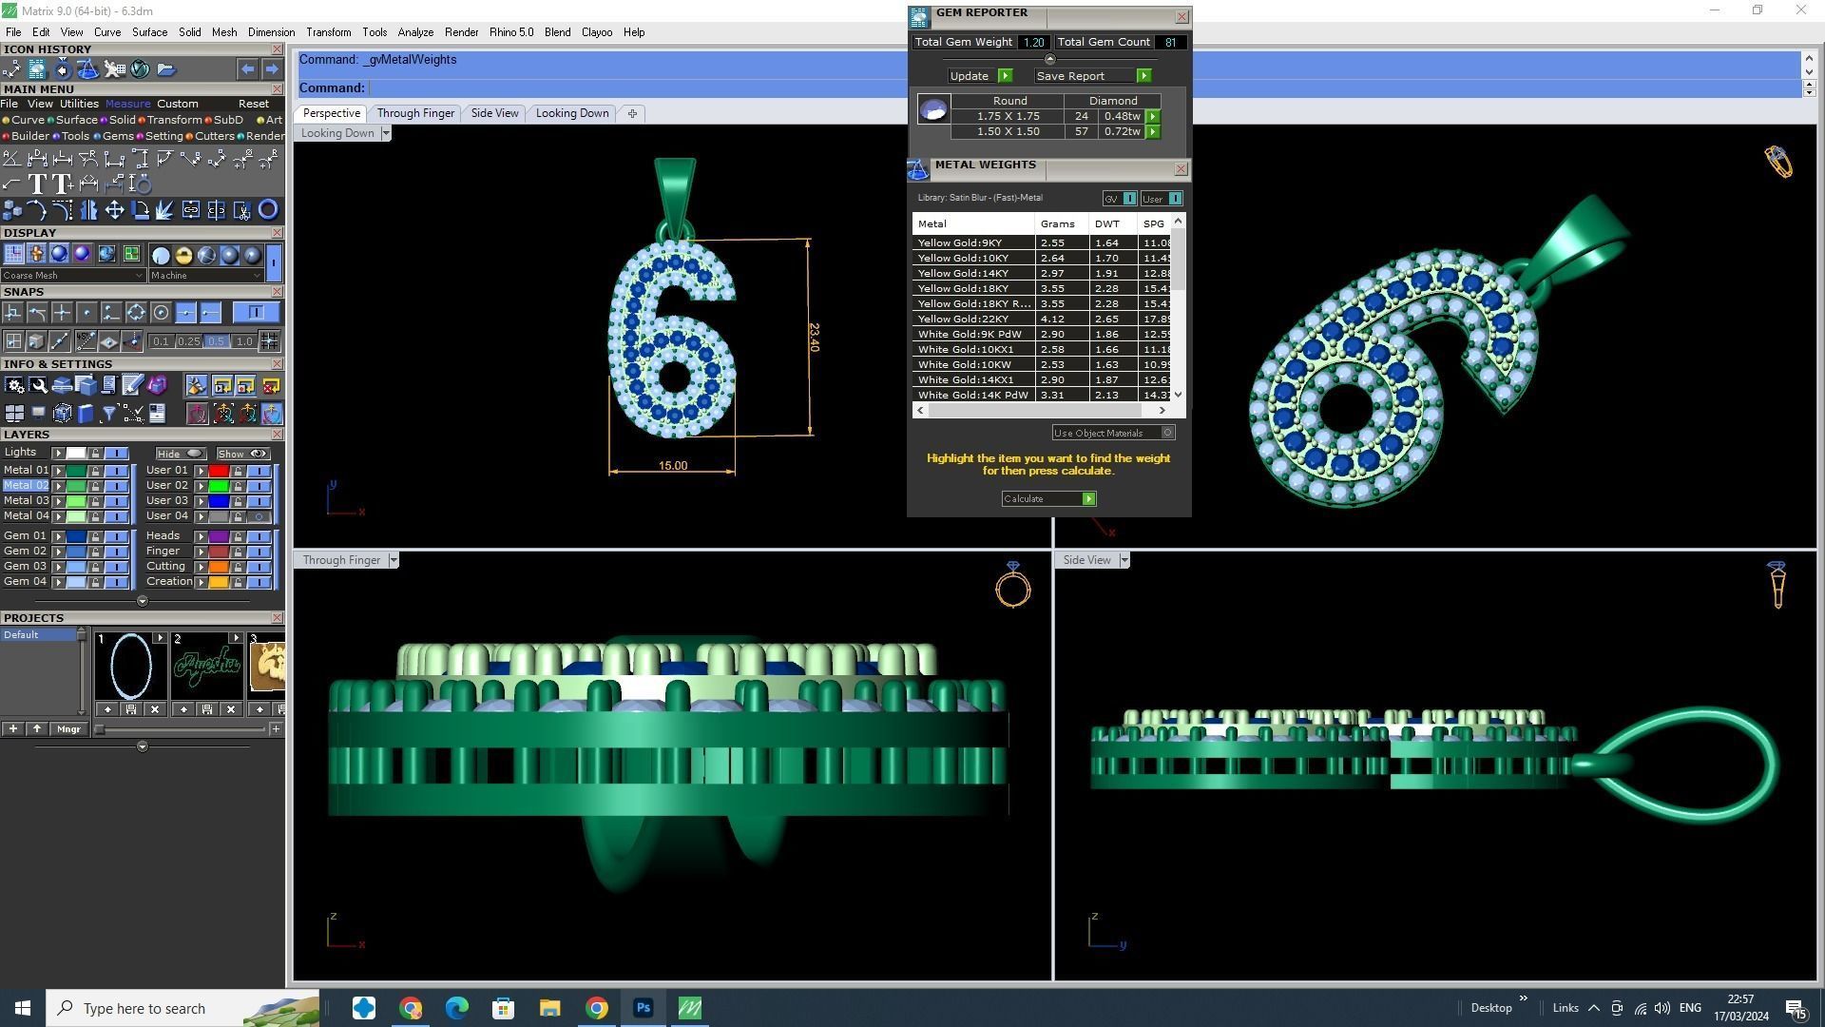Screen dimensions: 1825x1027
Task: Select the move arrows transform tool
Action: 114,210
